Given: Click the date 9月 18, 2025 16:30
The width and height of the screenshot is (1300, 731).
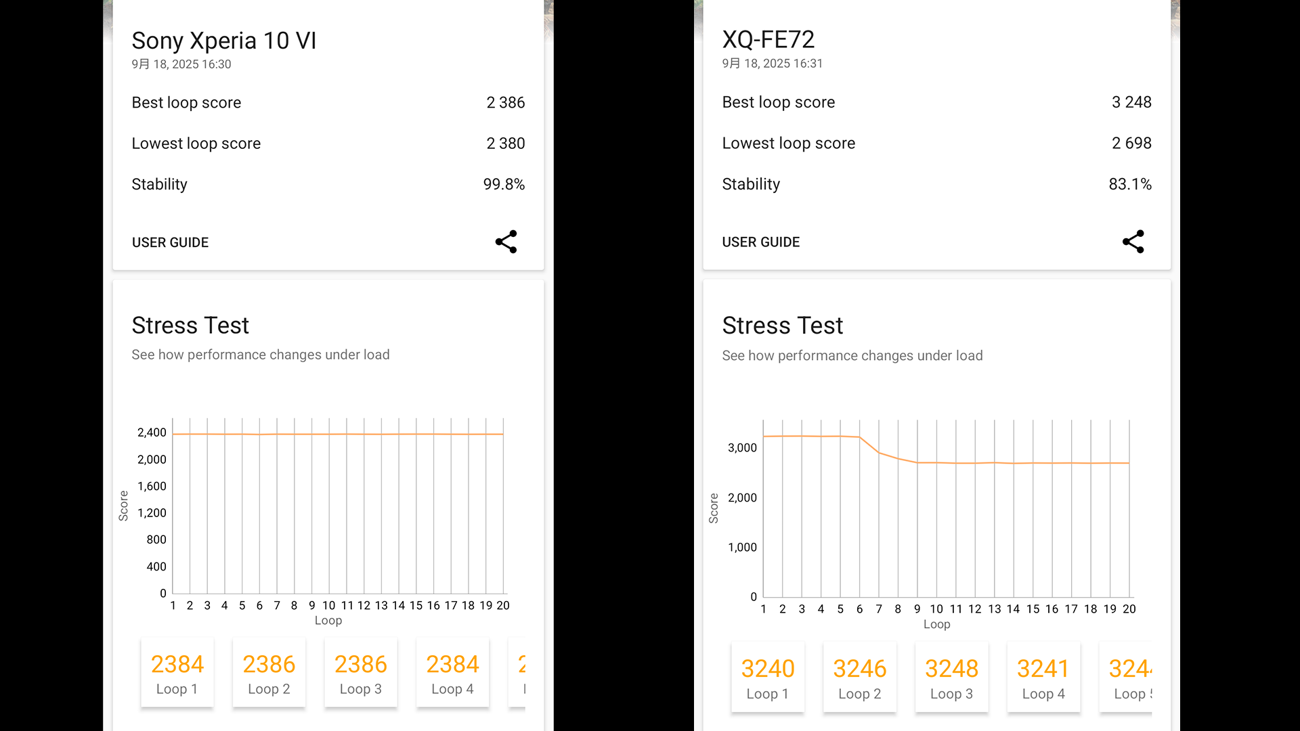Looking at the screenshot, I should pyautogui.click(x=181, y=64).
